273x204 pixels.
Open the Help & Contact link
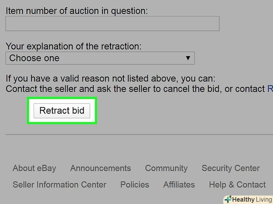(x=237, y=185)
